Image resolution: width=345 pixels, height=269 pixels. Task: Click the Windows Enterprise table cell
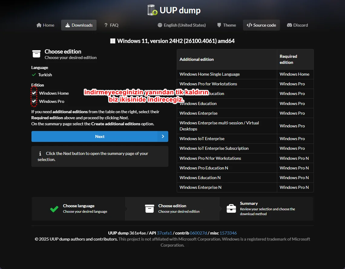pos(227,113)
